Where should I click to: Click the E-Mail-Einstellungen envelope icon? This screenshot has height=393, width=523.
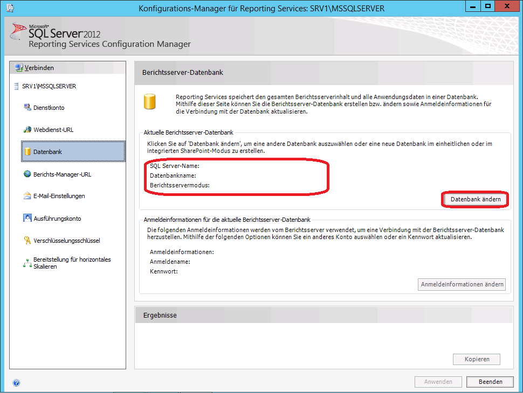(x=27, y=196)
